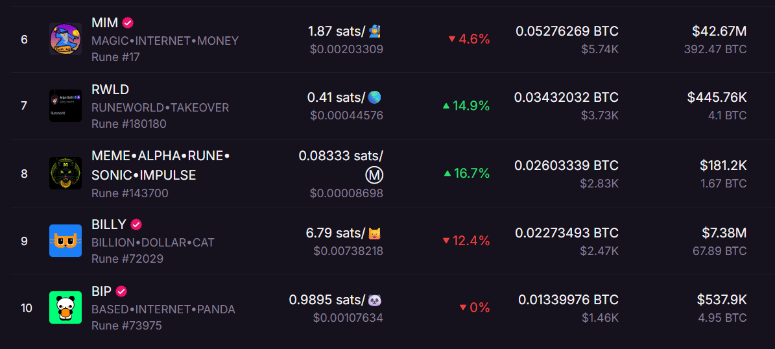Open the RWLD rune thumbnail image
The width and height of the screenshot is (775, 349).
click(x=66, y=106)
